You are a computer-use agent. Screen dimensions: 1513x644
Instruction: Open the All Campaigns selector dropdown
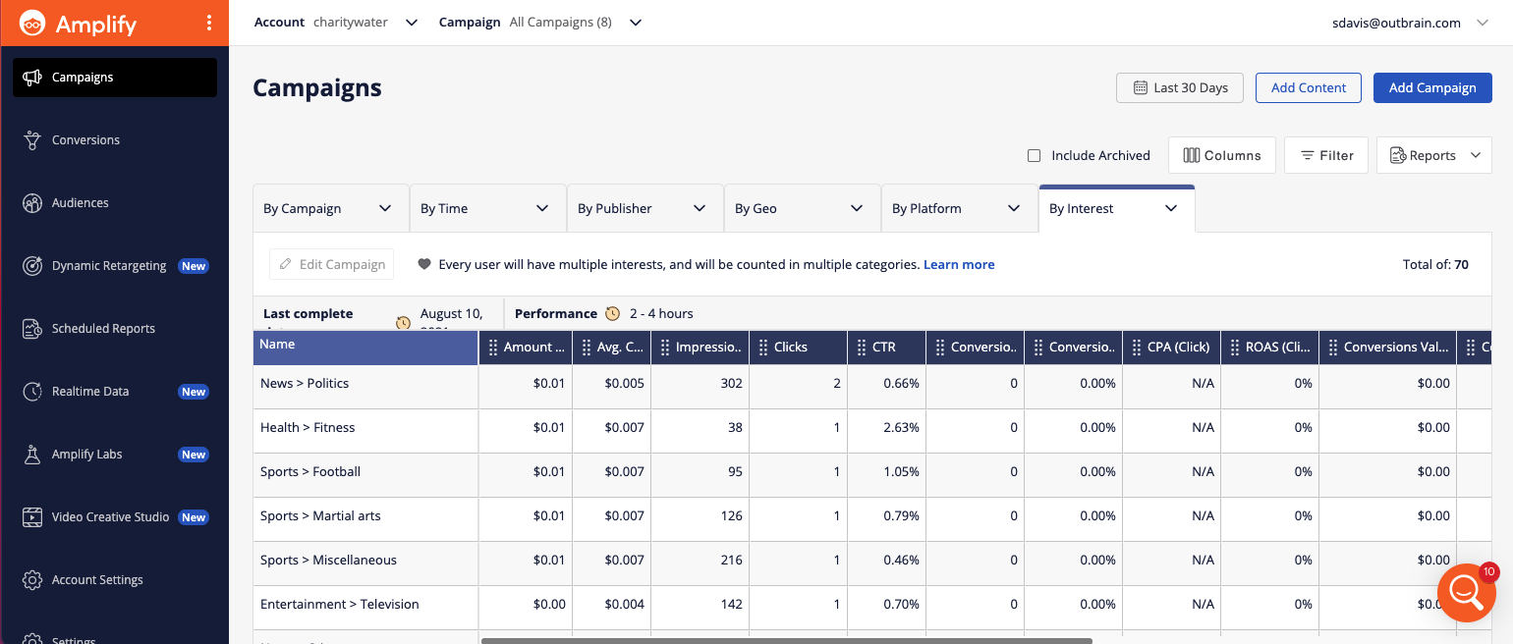pyautogui.click(x=635, y=23)
